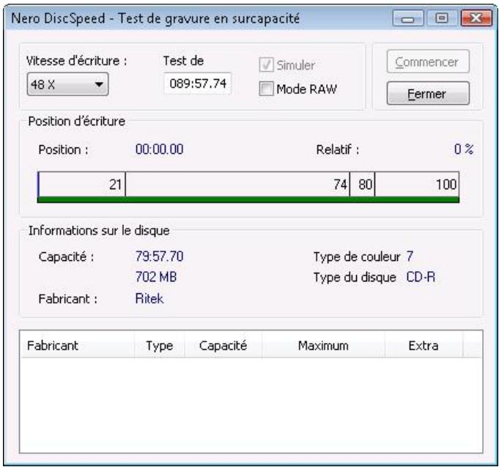
Task: Click the 74 marker on the position bar
Action: click(x=340, y=184)
